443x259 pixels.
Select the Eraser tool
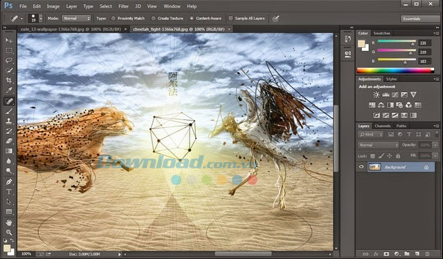point(9,141)
